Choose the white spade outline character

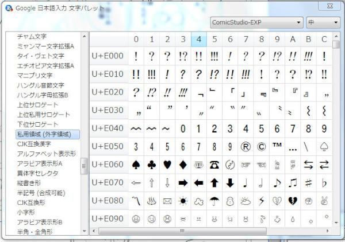coord(324,147)
